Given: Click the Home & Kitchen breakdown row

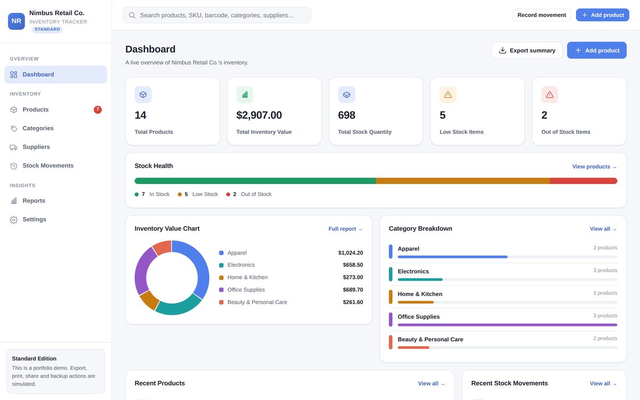Looking at the screenshot, I should pyautogui.click(x=503, y=297).
